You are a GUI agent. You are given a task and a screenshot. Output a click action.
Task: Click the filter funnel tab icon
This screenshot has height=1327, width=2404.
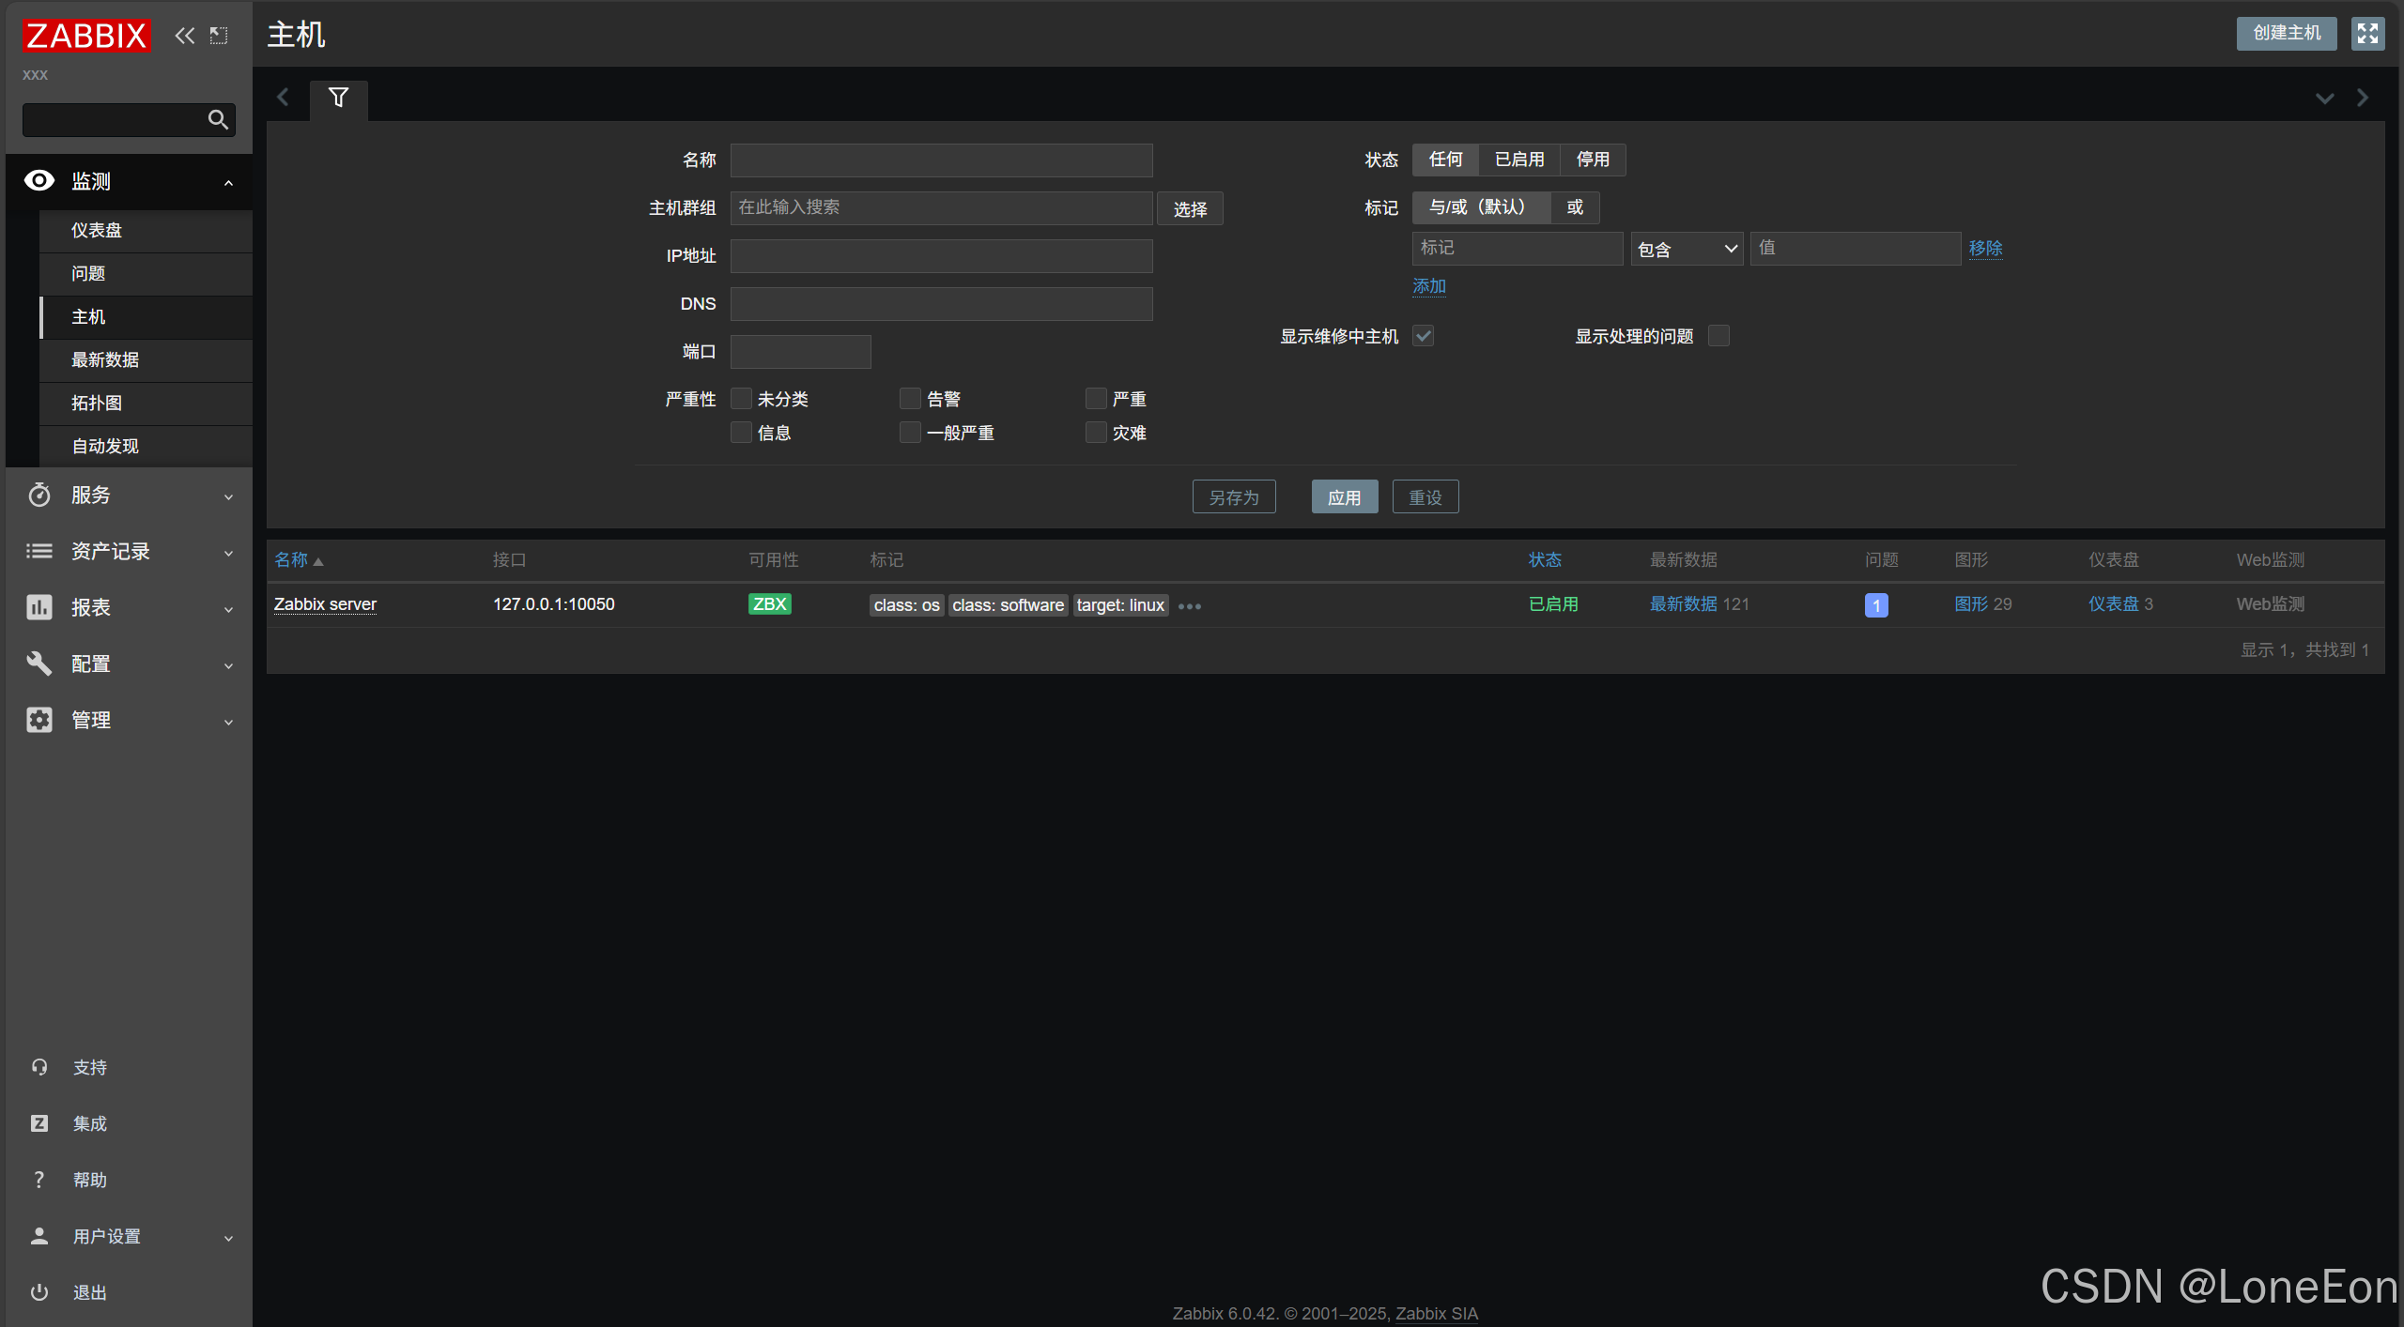pos(338,98)
